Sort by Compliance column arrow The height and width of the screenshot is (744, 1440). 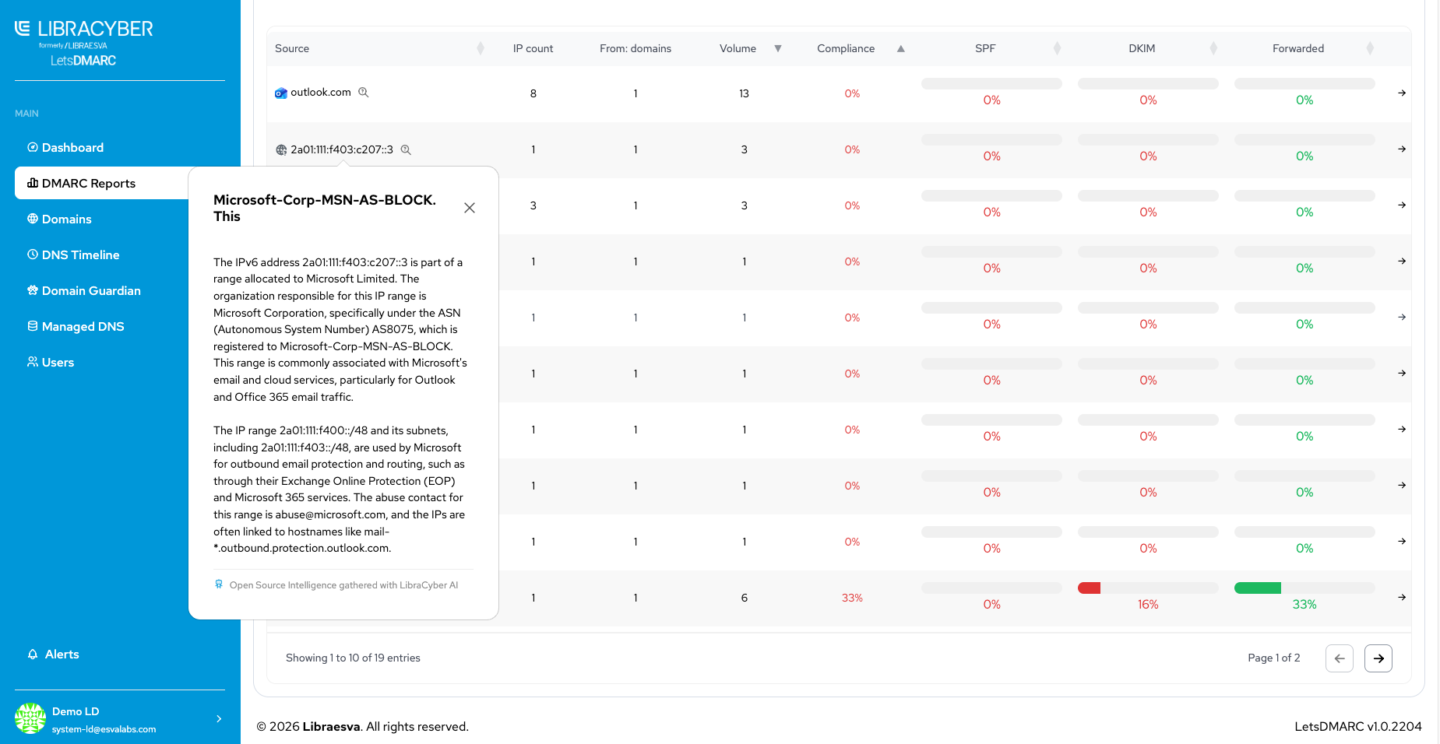coord(901,48)
